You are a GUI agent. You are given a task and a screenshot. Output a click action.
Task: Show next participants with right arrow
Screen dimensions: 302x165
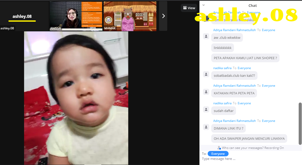[x=163, y=16]
